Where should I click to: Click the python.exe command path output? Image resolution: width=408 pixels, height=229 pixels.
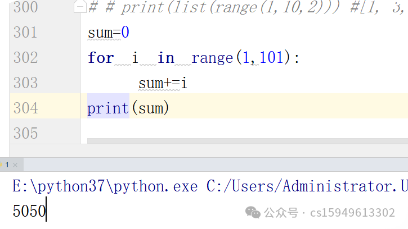[210, 186]
